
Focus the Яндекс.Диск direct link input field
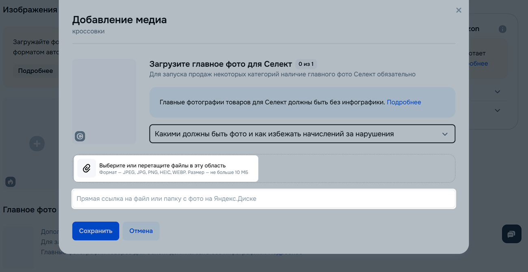click(264, 199)
